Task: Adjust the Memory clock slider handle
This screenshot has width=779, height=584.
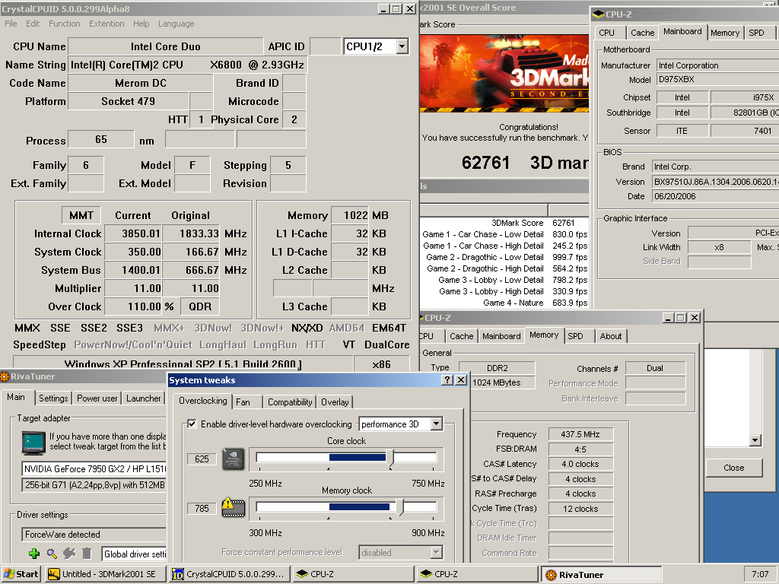Action: pos(399,507)
